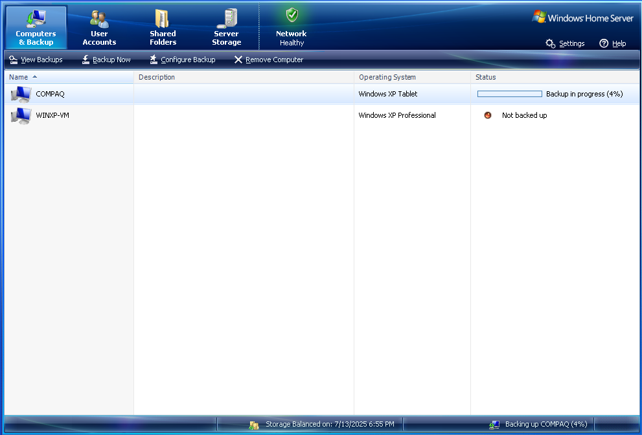Click the Backup in progress (4%) text

(x=584, y=94)
